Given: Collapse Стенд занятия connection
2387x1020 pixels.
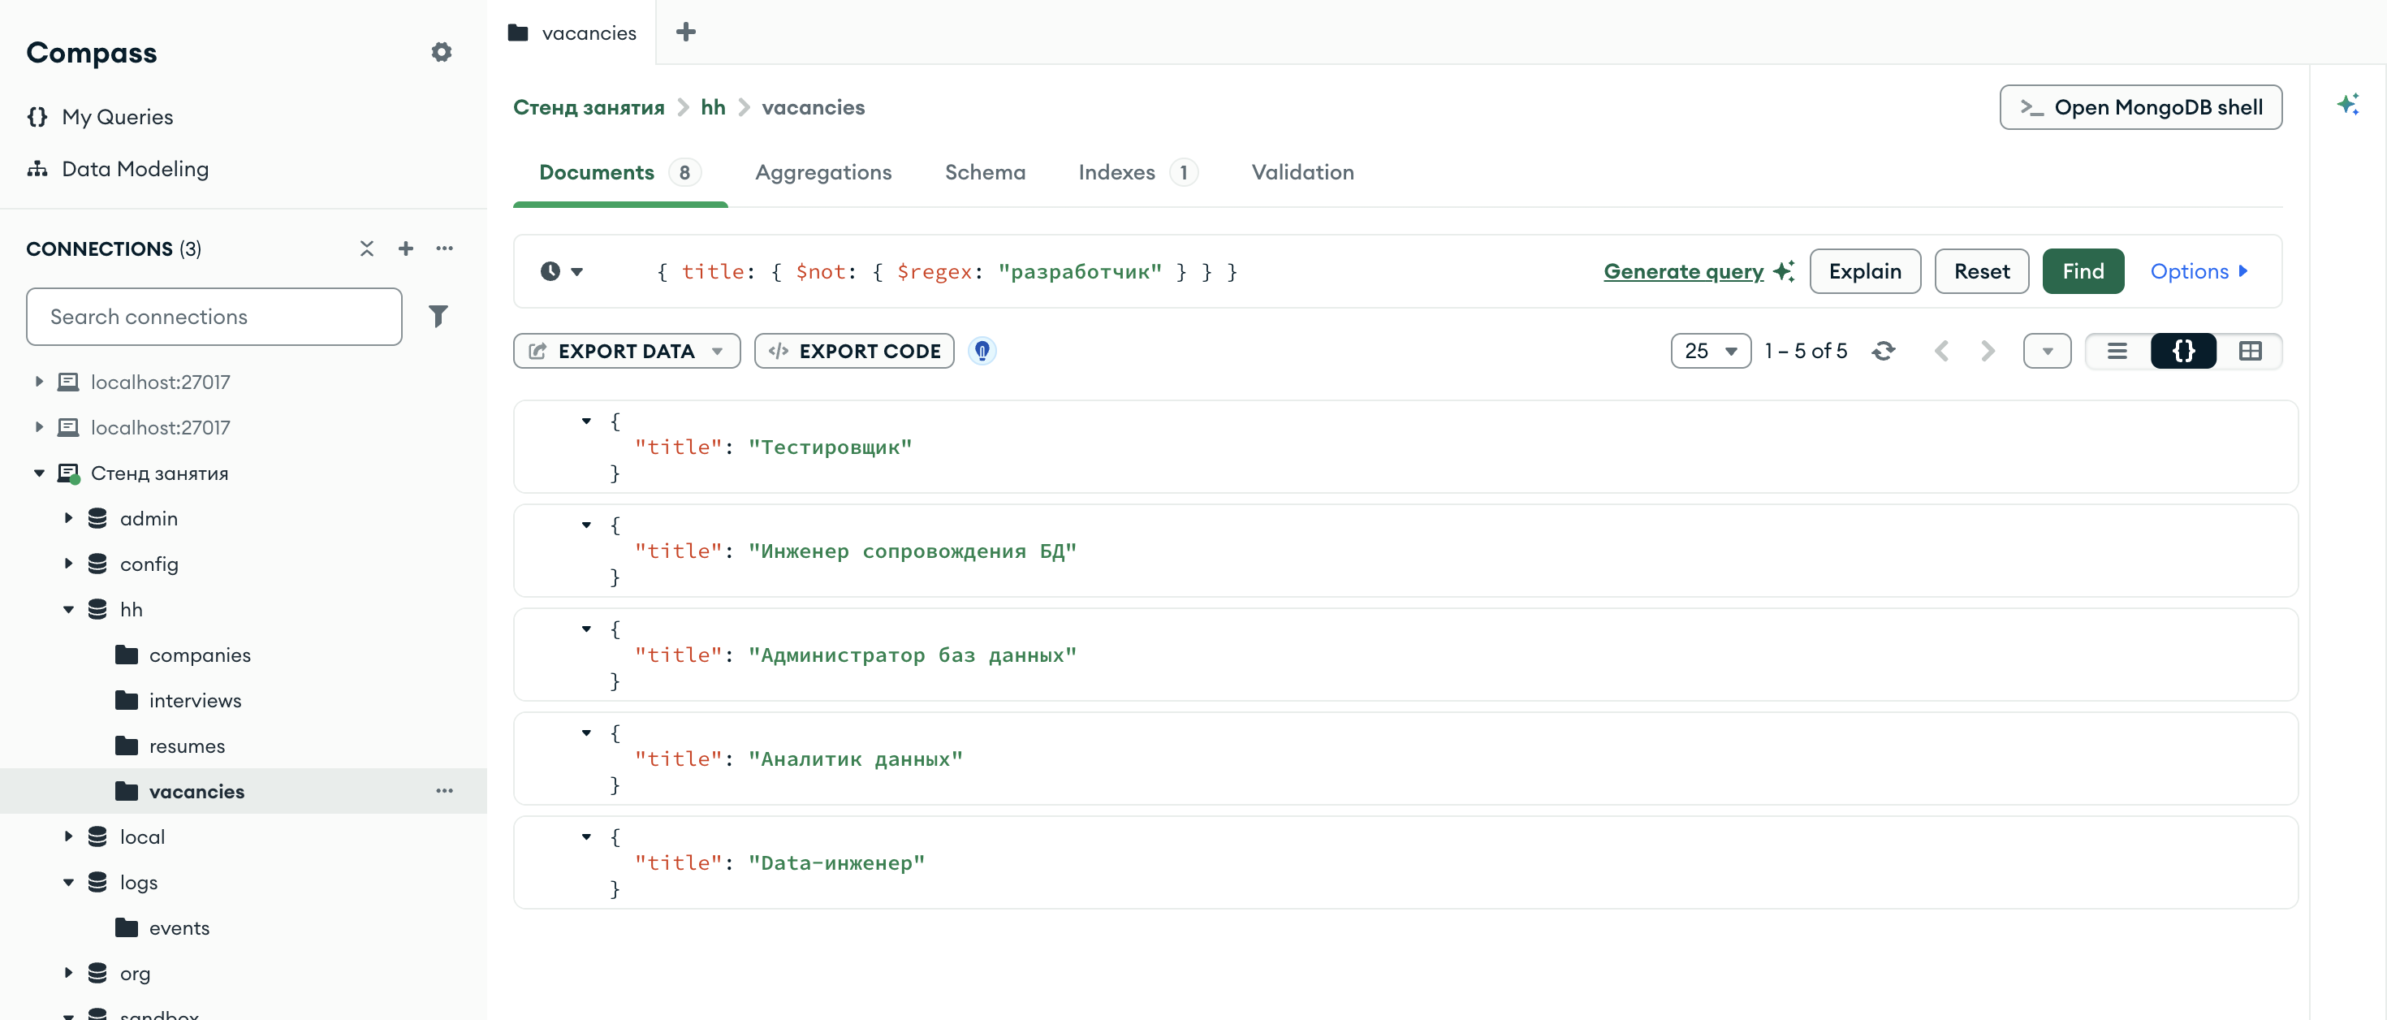Looking at the screenshot, I should [x=39, y=473].
